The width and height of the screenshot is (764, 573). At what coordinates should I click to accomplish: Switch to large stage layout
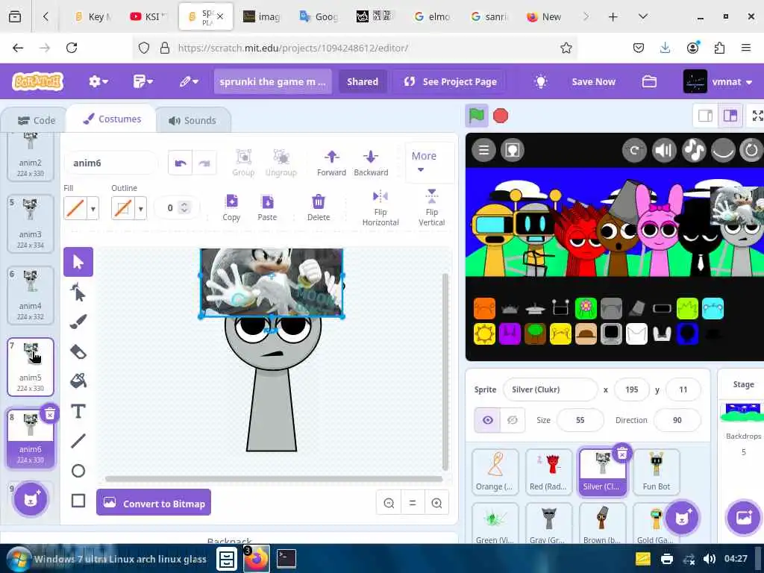[x=730, y=116]
